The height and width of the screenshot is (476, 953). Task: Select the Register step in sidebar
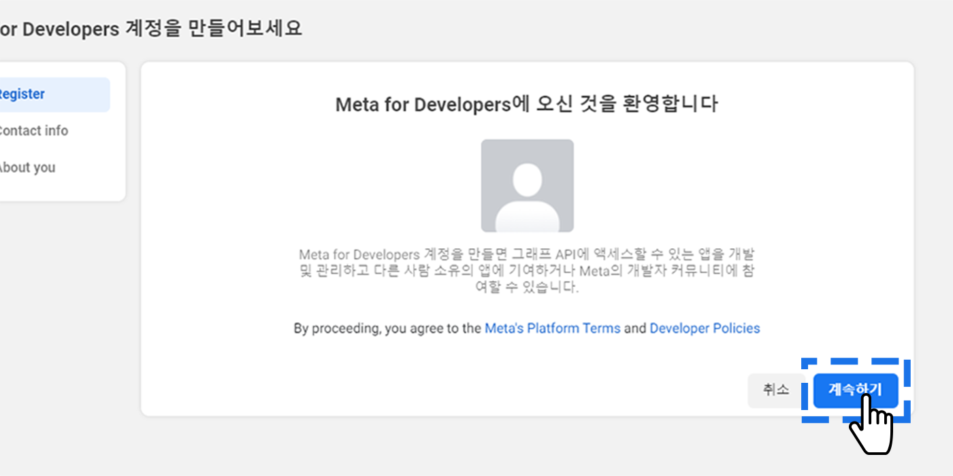(x=54, y=95)
